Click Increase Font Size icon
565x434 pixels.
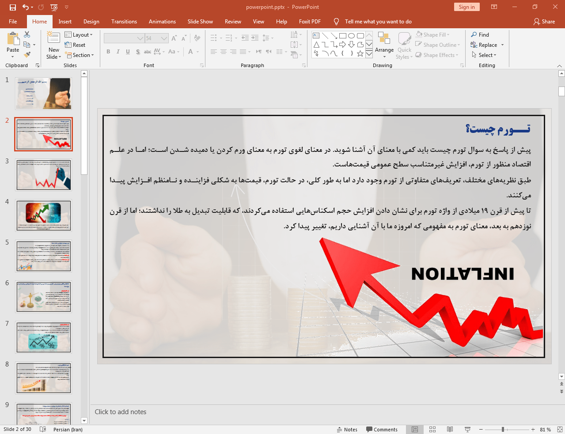click(174, 38)
